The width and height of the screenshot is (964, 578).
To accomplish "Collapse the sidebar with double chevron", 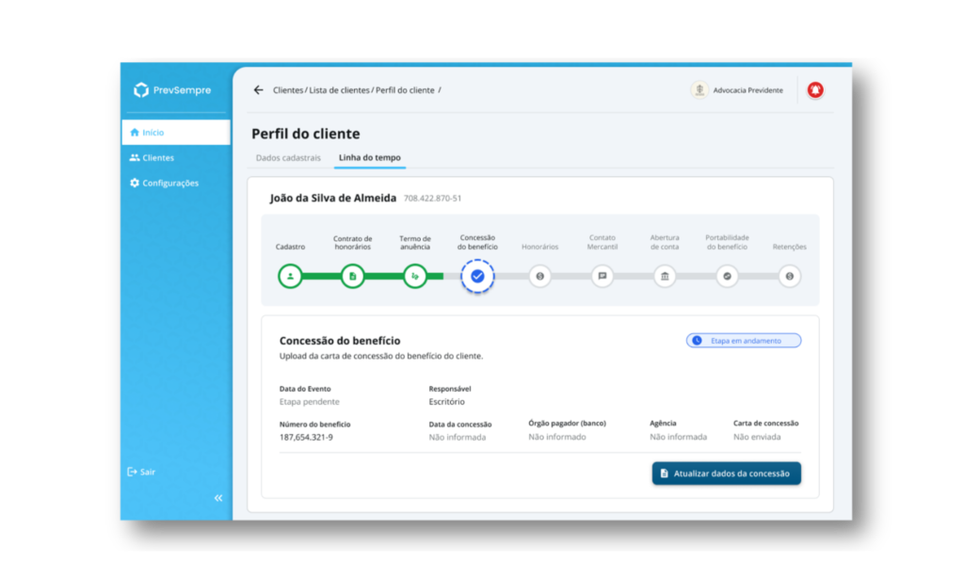I will [x=218, y=498].
